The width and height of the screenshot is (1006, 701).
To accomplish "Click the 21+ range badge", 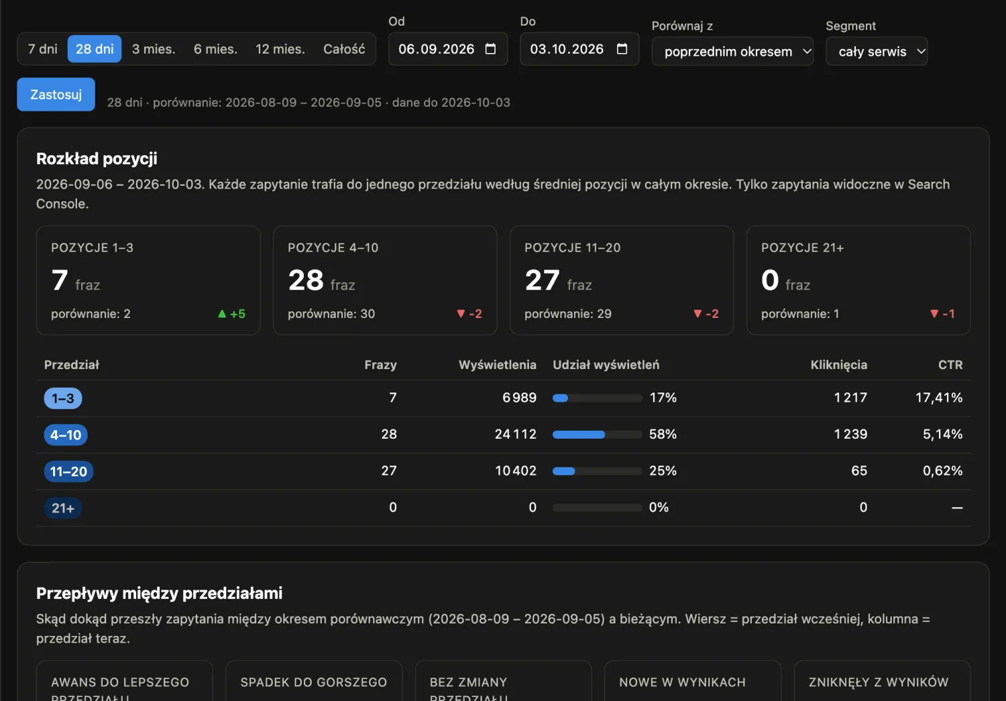I will click(x=63, y=508).
